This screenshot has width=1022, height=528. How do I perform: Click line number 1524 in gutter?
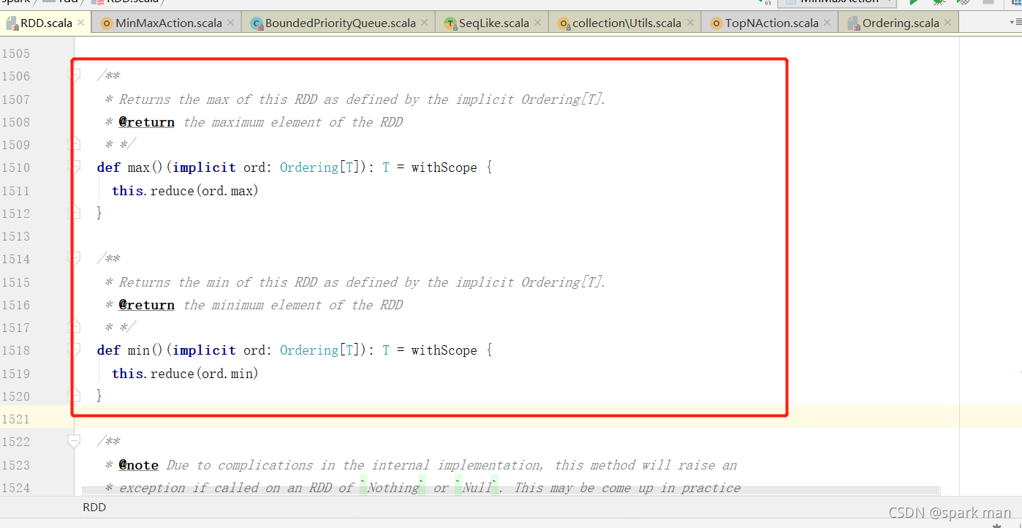point(15,488)
